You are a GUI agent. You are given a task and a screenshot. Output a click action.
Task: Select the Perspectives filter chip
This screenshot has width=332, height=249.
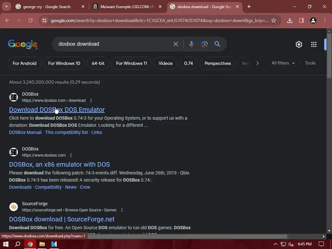pos(218,63)
